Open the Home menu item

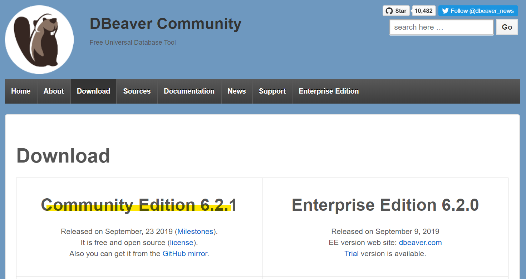click(x=21, y=91)
